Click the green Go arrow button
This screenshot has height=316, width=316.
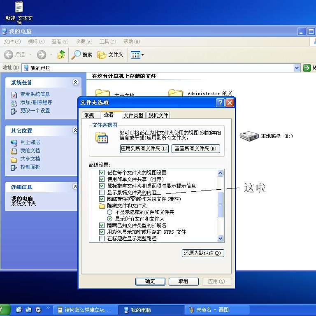click(x=307, y=68)
